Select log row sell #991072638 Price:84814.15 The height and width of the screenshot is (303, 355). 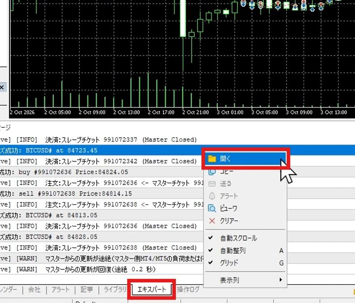coord(102,194)
